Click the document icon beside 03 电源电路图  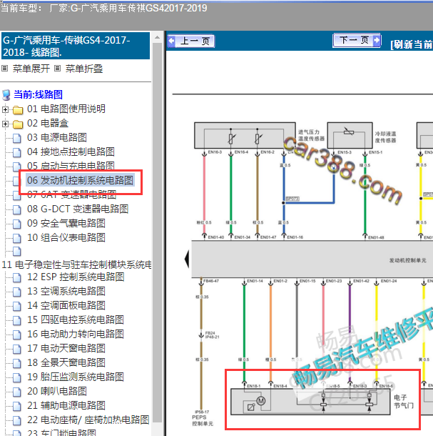pyautogui.click(x=17, y=138)
